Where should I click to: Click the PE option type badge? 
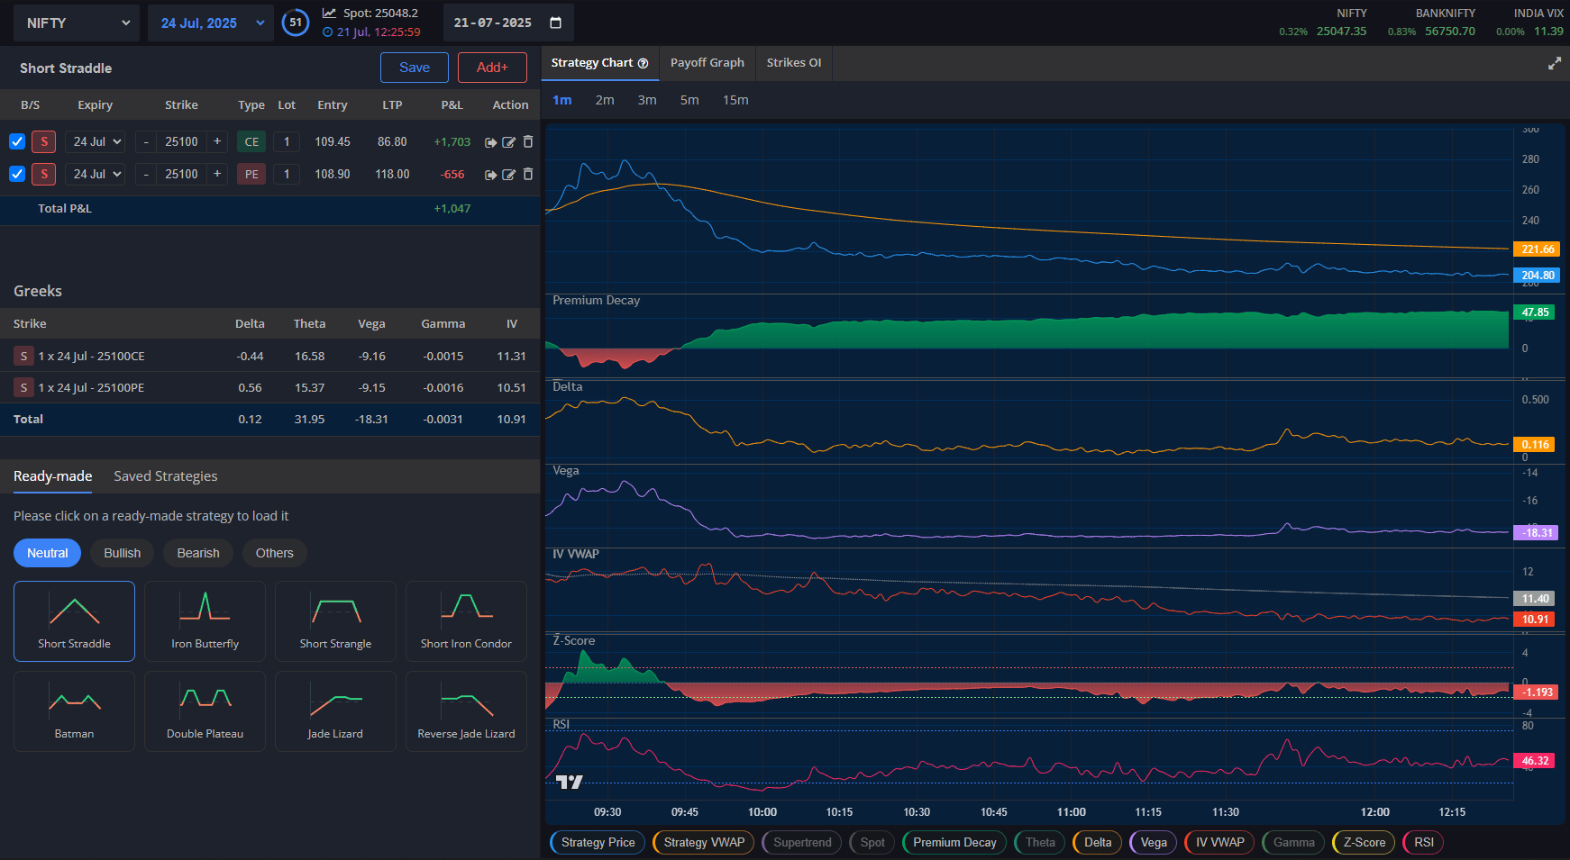click(x=251, y=174)
